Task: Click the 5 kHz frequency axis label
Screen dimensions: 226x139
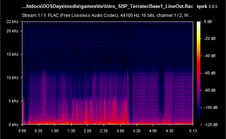Action: pos(13,101)
